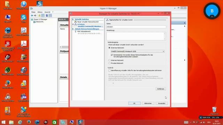Click the round B widget at top right
223x125 pixels.
coord(212,11)
